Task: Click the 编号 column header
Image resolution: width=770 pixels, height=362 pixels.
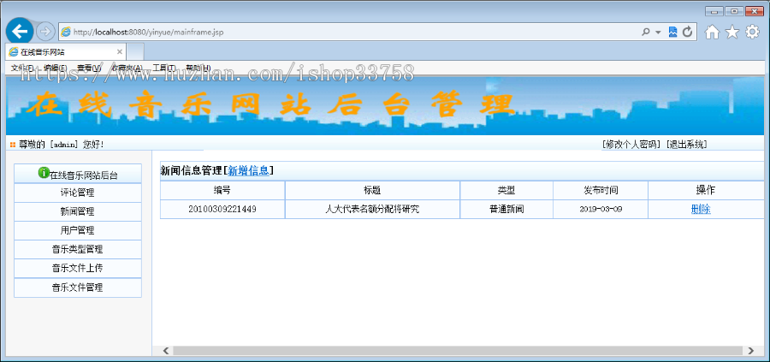Action: click(222, 191)
